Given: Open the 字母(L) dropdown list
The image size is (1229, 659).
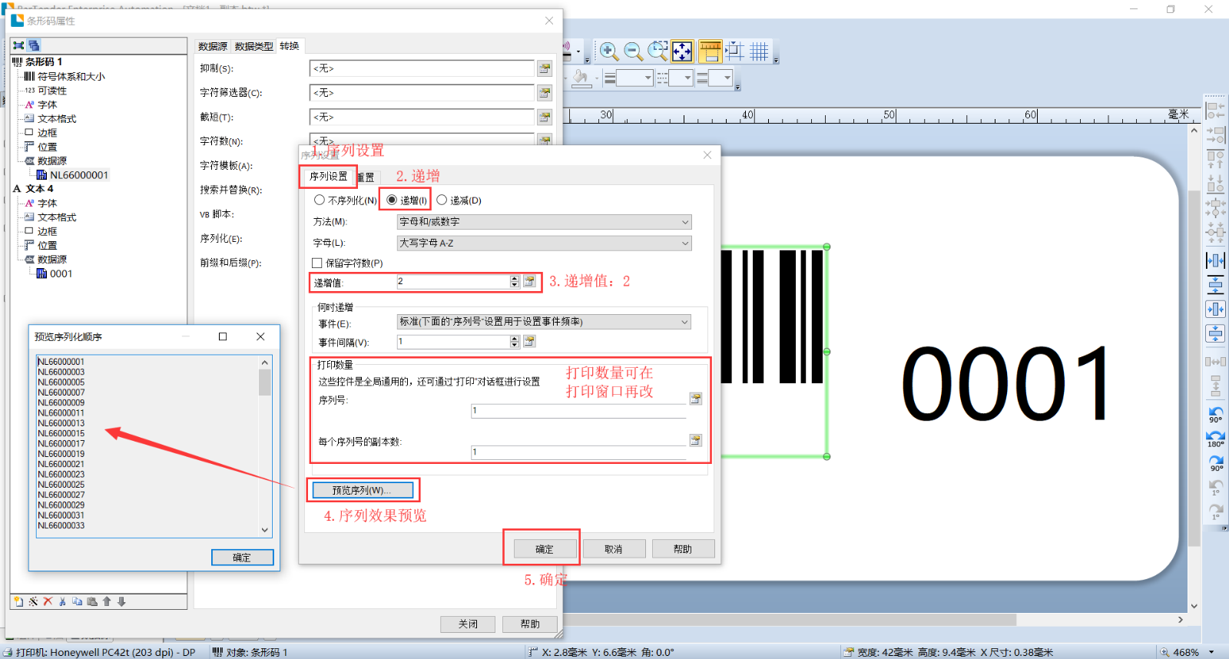Looking at the screenshot, I should point(544,243).
